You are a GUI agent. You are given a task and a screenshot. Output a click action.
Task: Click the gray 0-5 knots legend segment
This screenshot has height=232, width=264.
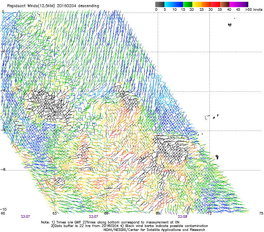160,4
